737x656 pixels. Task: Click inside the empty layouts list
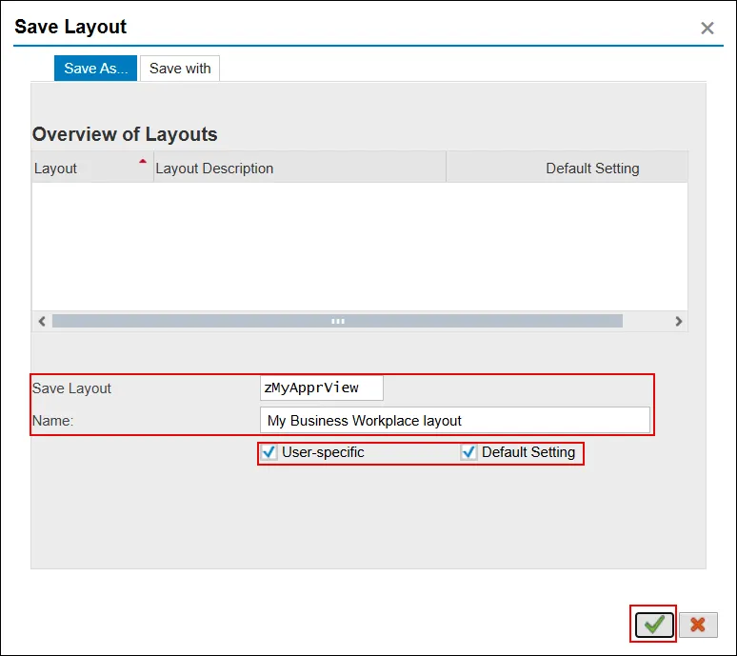click(x=359, y=245)
